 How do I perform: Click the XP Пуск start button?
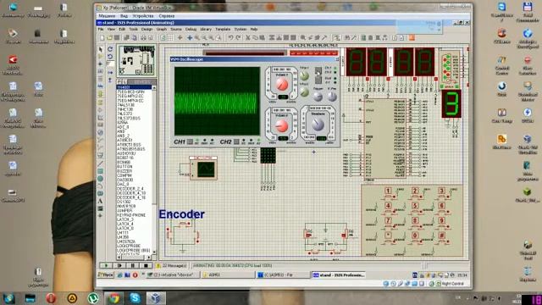click(x=106, y=274)
